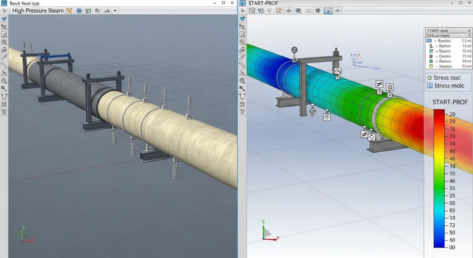Select the camera toggle icon in START-PROF toolbar
Image resolution: width=473 pixels, height=258 pixels.
pos(328,11)
